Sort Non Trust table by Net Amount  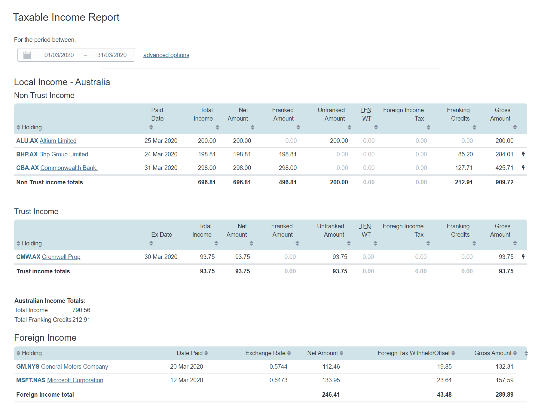pyautogui.click(x=252, y=127)
